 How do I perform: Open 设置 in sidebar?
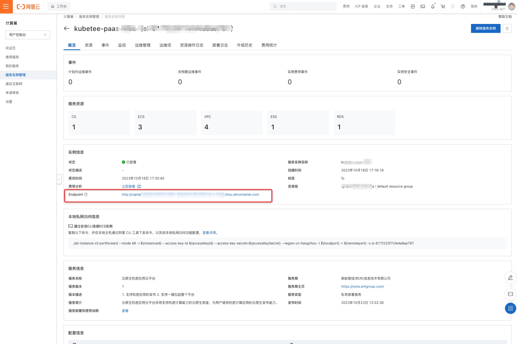[9, 102]
